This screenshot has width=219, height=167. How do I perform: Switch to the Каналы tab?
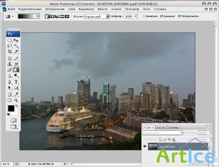[x=173, y=128]
